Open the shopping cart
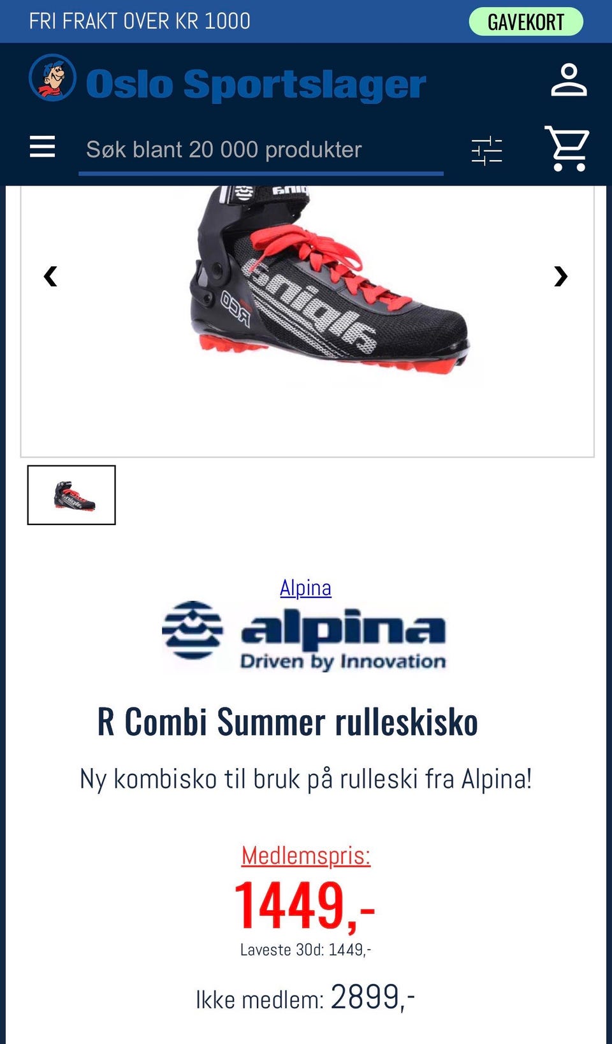 coord(567,149)
